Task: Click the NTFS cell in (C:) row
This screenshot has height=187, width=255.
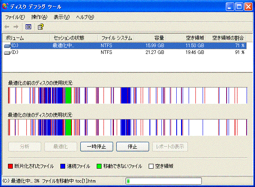Action: (106, 46)
